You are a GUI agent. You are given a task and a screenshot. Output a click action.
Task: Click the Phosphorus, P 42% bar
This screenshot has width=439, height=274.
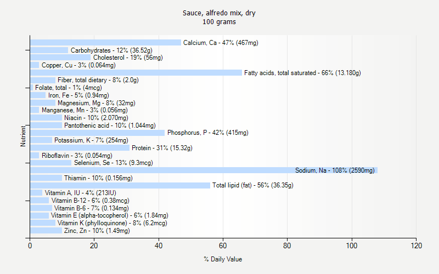tap(97, 133)
